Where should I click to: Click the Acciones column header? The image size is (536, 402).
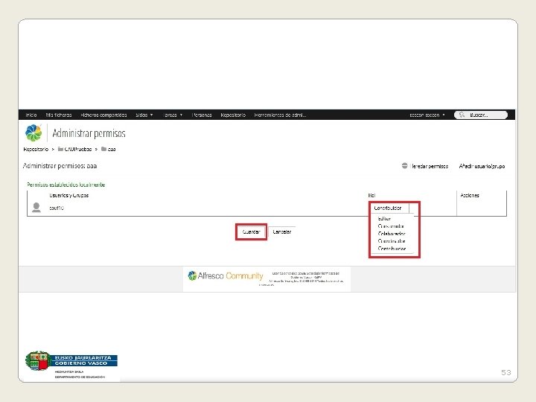coord(470,196)
